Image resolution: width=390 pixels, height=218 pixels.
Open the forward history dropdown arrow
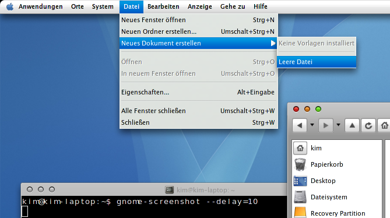(338, 125)
